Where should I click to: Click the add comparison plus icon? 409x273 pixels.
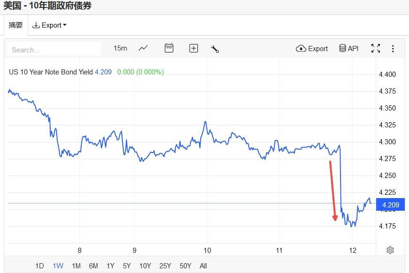194,48
